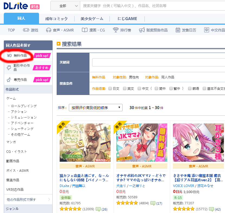Open the オナサポ科のJKママ title link

click(141, 178)
